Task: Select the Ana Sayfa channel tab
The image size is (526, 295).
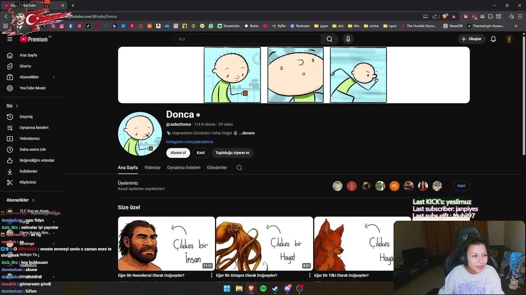Action: 128,168
